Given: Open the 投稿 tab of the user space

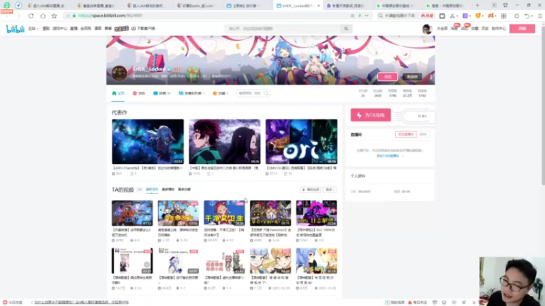Looking at the screenshot, I should tap(162, 93).
